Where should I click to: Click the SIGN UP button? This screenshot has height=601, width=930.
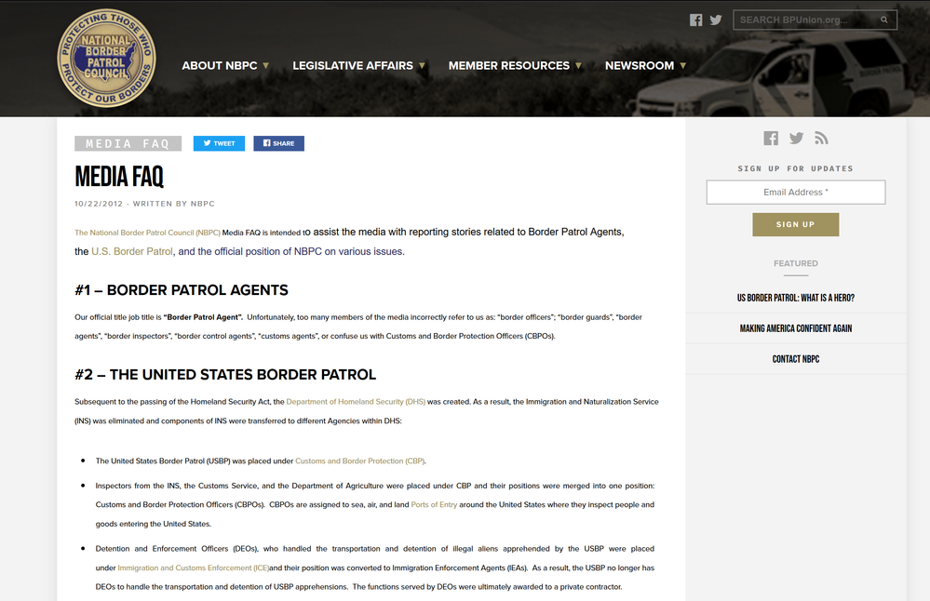pos(795,224)
